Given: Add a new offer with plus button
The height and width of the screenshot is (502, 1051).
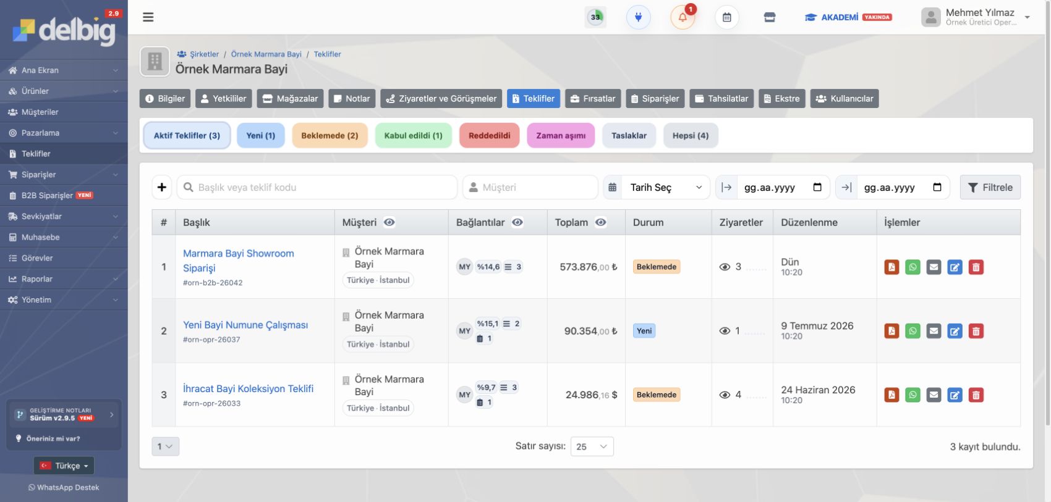Looking at the screenshot, I should 162,187.
